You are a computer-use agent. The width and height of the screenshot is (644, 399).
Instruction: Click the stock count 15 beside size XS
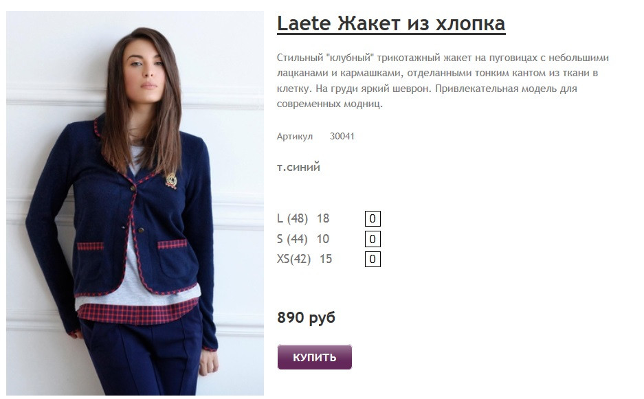(x=326, y=259)
